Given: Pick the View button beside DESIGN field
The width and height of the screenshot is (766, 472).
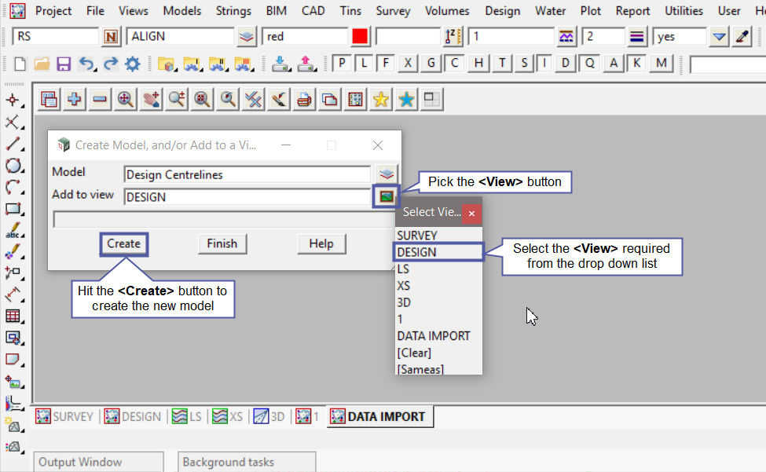Looking at the screenshot, I should point(386,196).
